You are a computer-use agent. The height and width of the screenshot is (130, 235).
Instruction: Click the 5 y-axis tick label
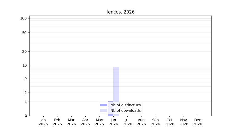tap(26, 78)
